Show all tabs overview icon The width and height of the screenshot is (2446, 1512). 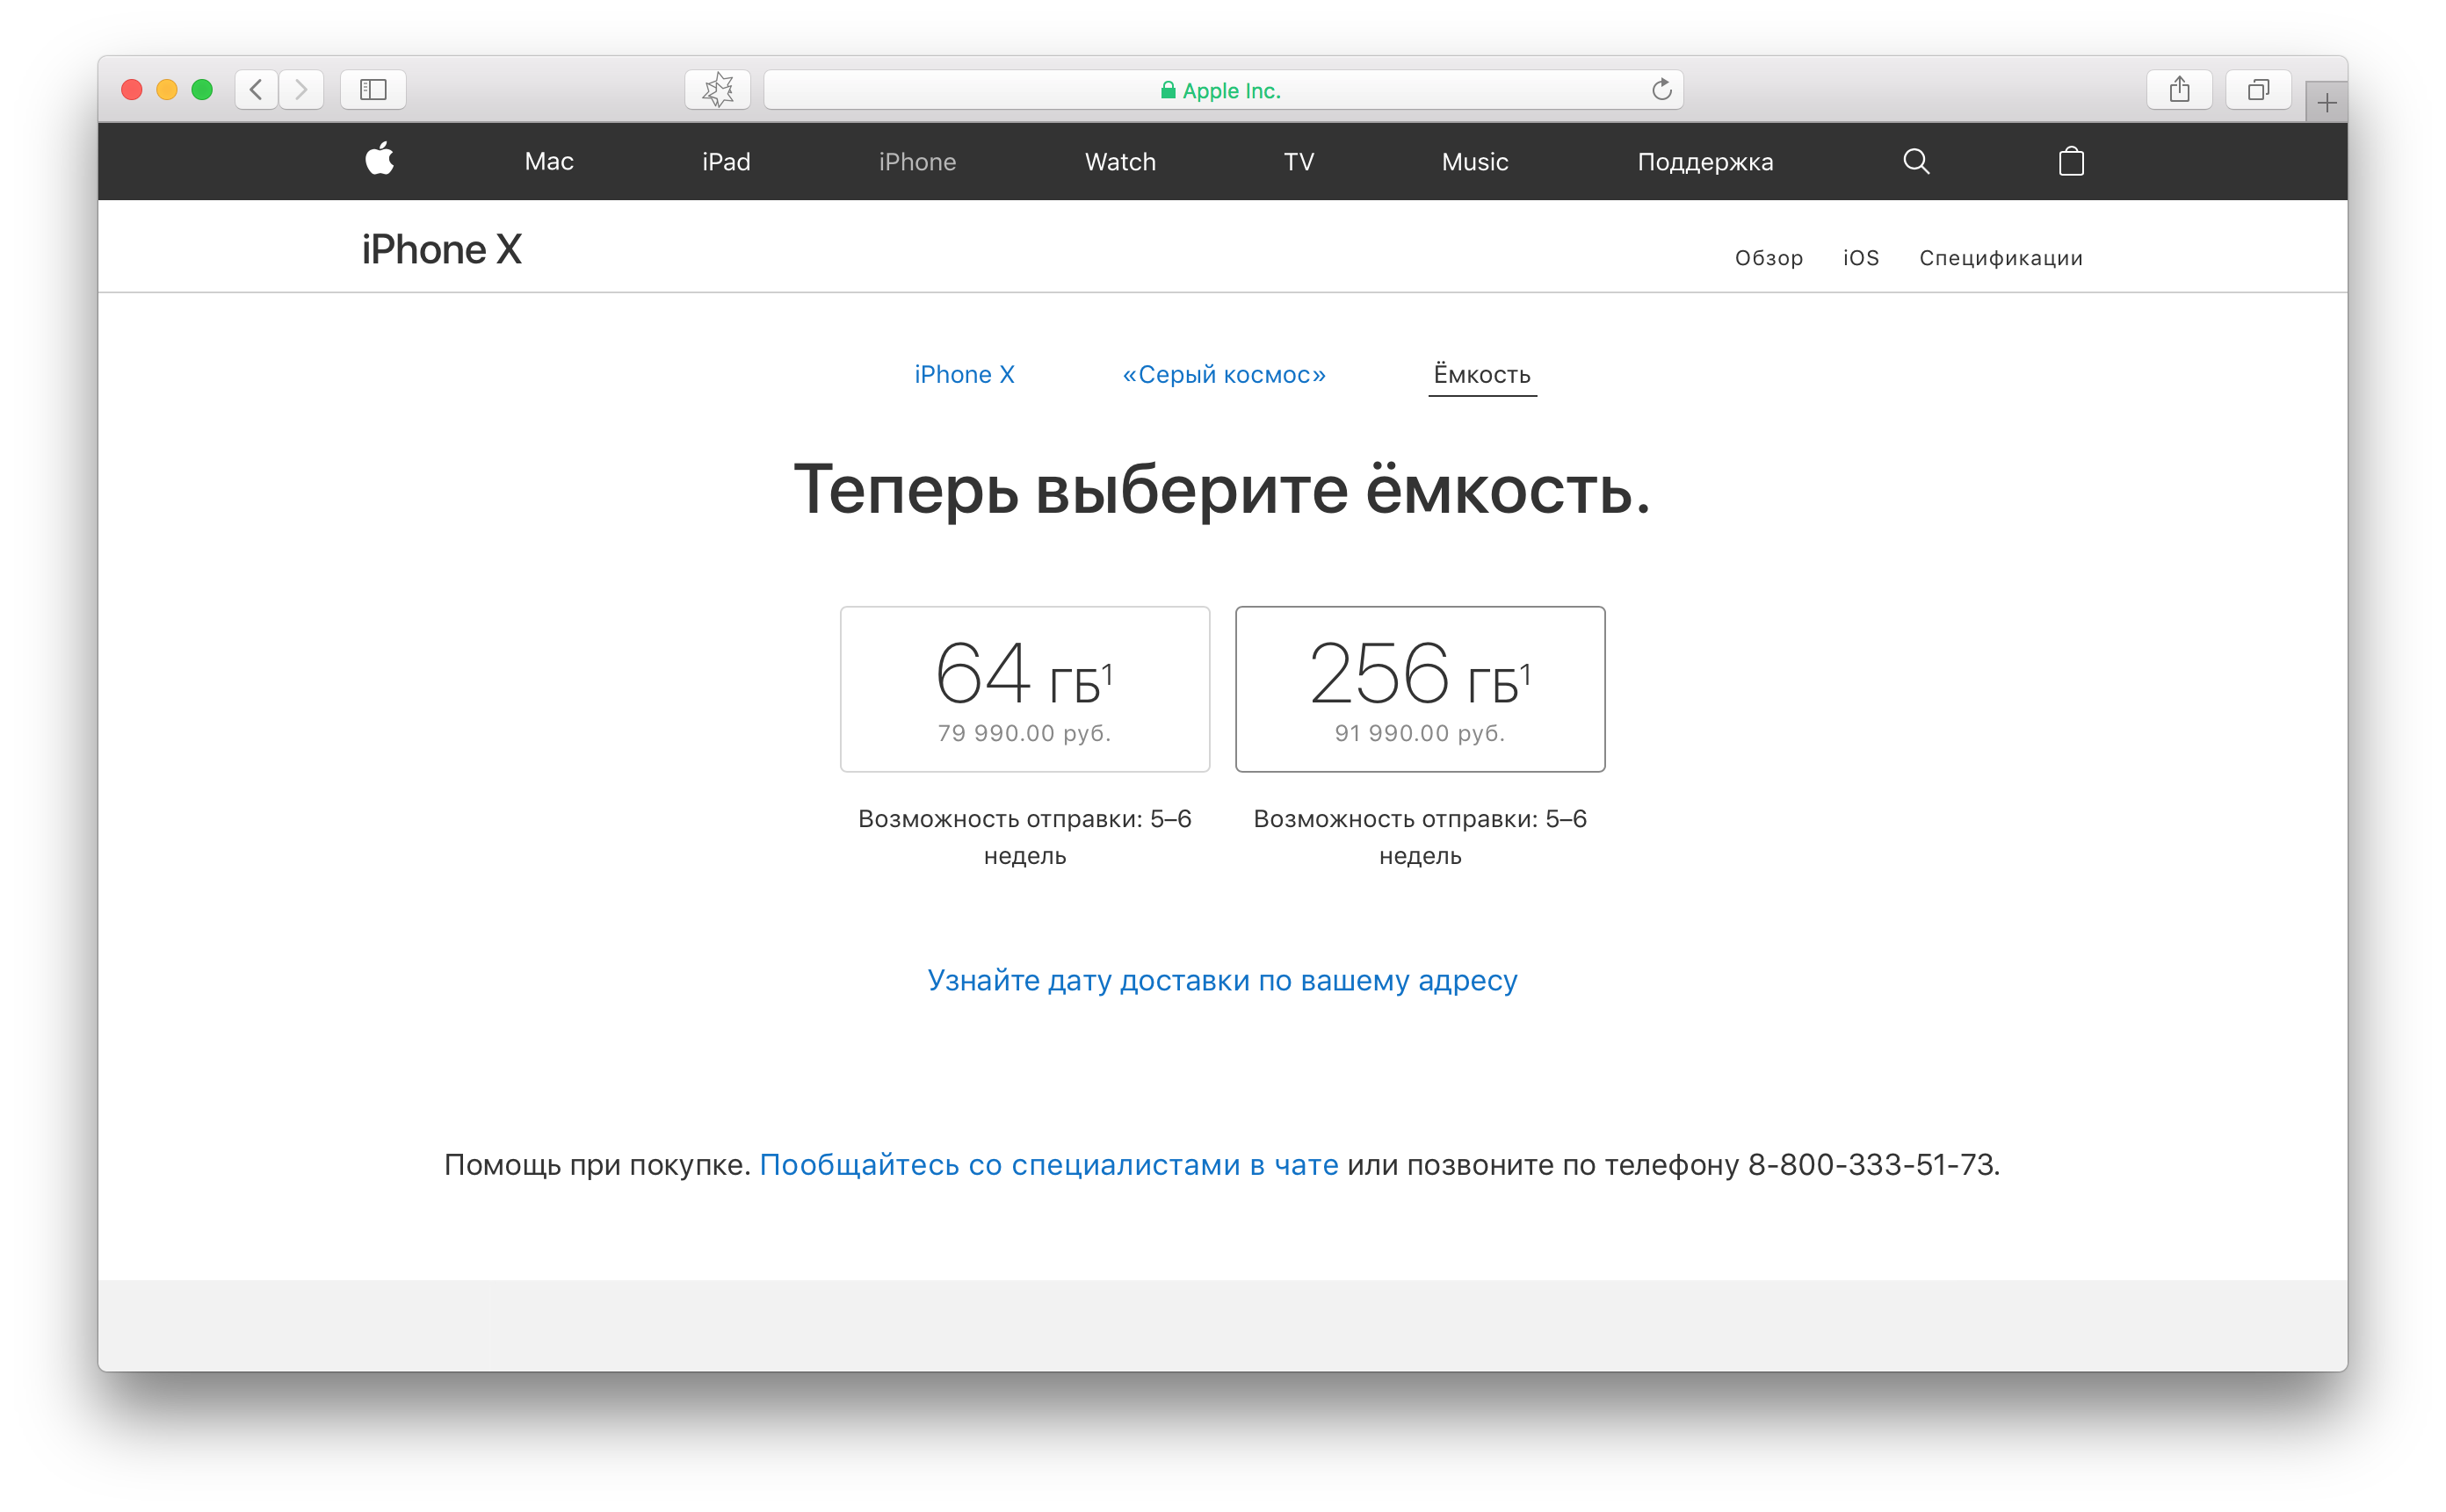pos(2258,90)
